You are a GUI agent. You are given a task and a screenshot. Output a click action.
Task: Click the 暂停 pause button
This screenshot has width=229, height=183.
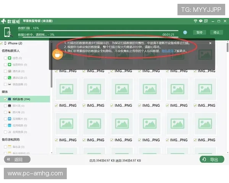tap(199, 32)
